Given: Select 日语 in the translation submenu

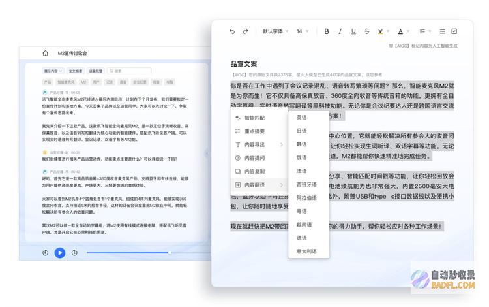Looking at the screenshot, I should [302, 131].
